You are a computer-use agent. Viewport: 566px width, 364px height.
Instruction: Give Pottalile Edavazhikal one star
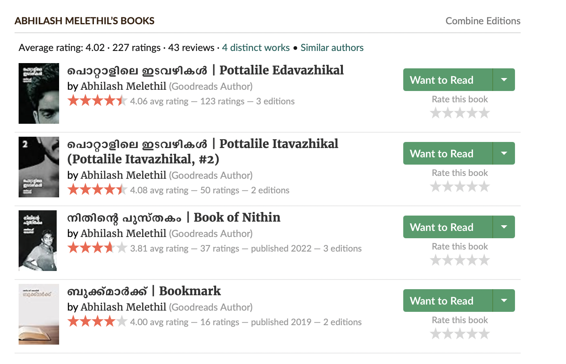(x=436, y=113)
